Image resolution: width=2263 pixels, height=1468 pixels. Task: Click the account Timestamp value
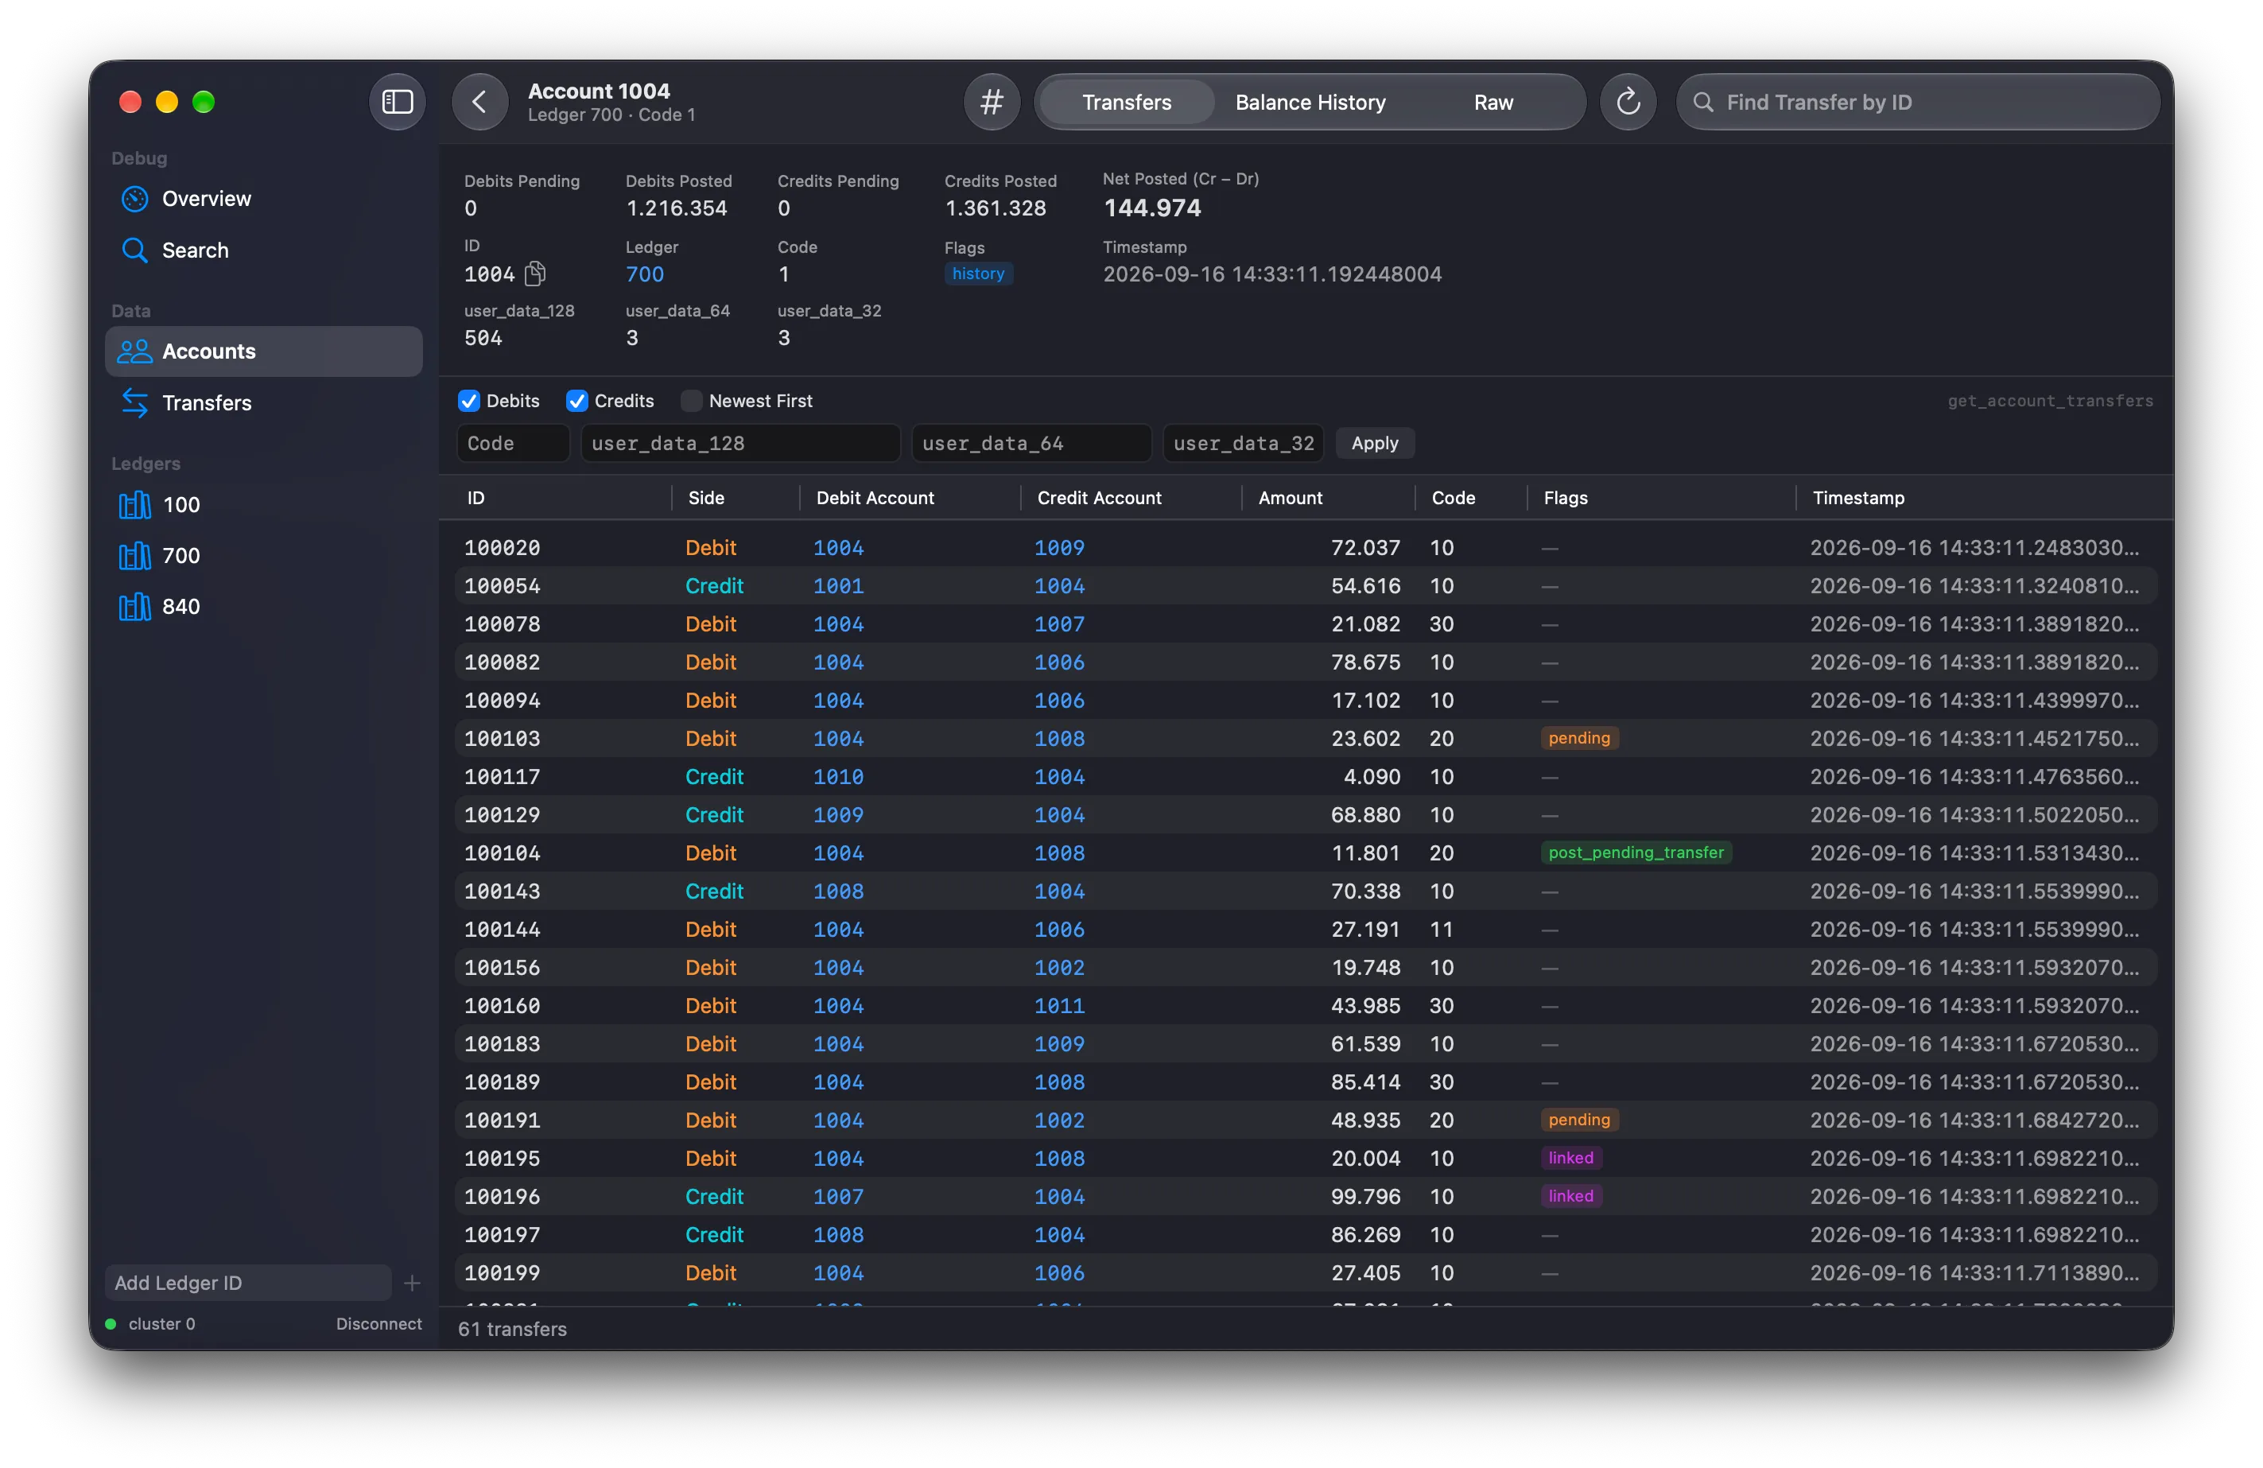pyautogui.click(x=1271, y=274)
